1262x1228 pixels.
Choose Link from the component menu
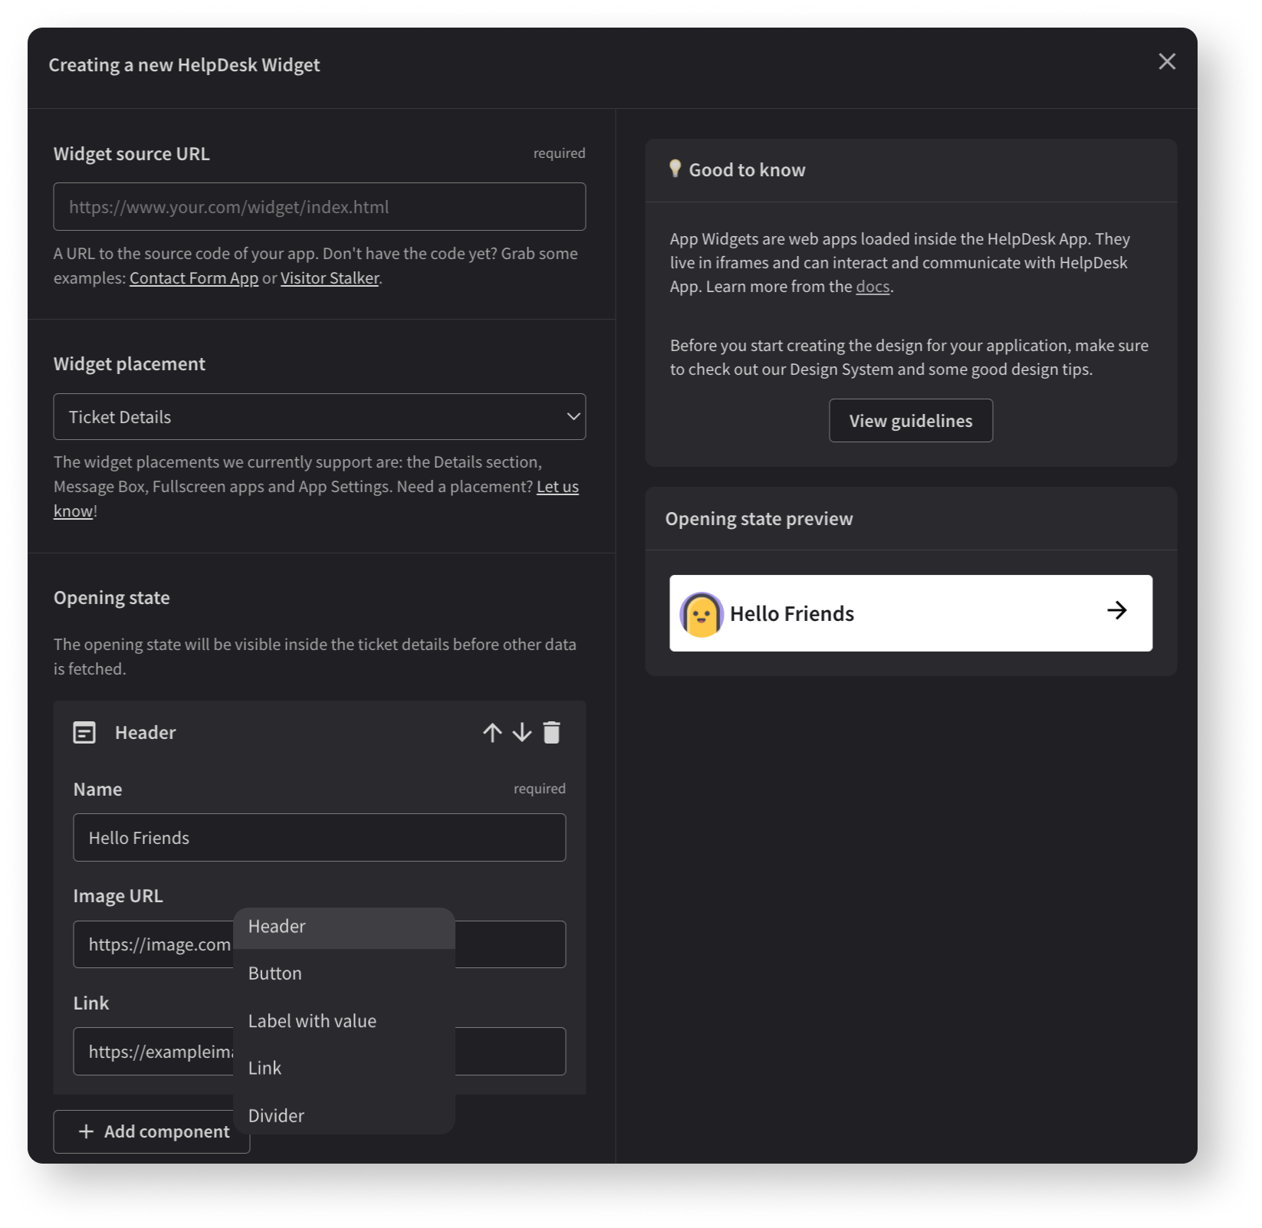[264, 1068]
